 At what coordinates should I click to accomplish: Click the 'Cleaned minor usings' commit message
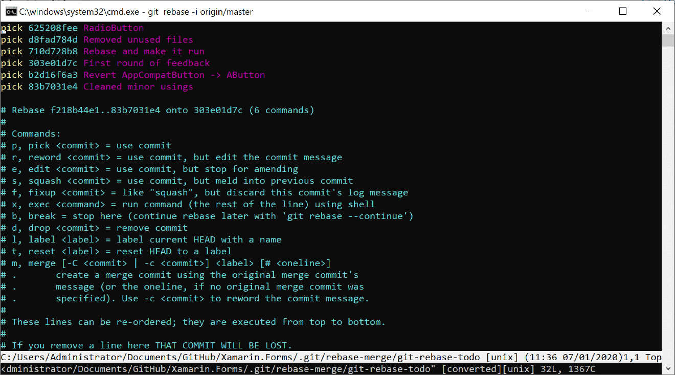pyautogui.click(x=138, y=87)
